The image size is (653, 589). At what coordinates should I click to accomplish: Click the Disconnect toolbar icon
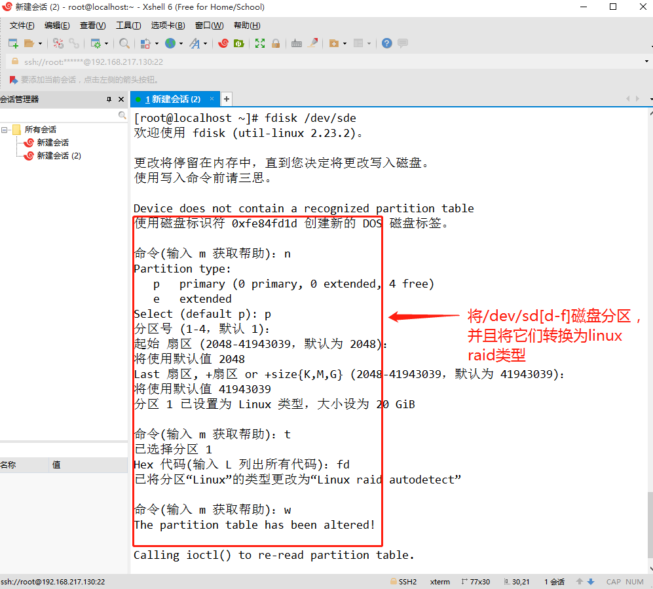(58, 43)
